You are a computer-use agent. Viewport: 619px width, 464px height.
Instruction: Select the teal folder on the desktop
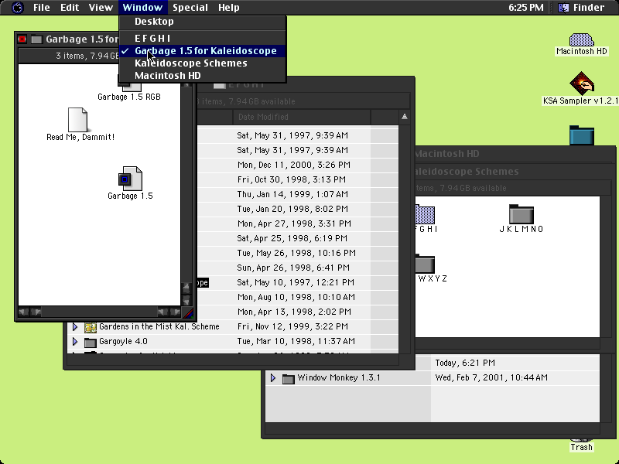[x=582, y=135]
